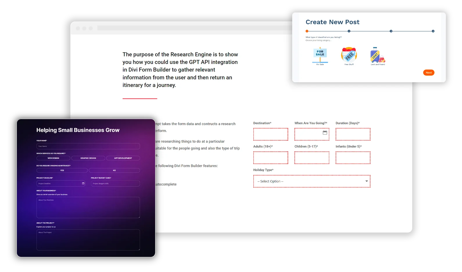Select the App Development service option
462x272 pixels.
[x=123, y=158]
